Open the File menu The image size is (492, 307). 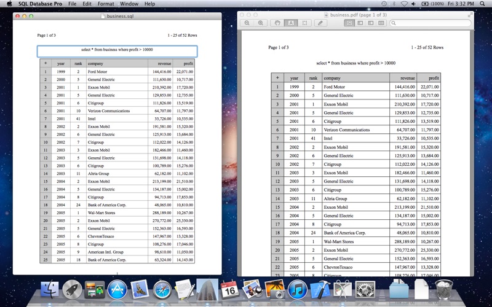(72, 4)
